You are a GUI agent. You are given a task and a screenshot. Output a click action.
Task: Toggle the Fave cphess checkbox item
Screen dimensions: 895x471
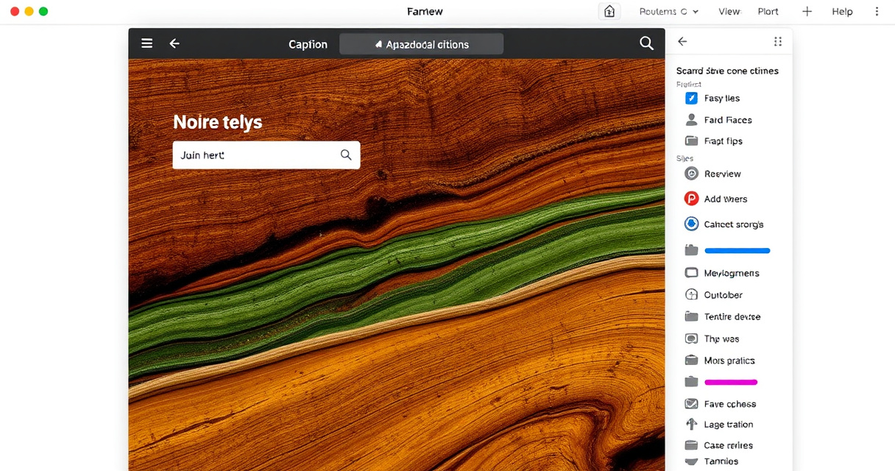pos(691,403)
